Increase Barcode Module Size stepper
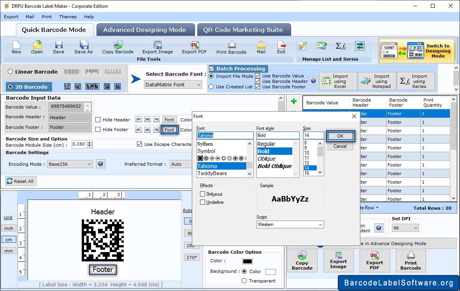The image size is (460, 291). [x=90, y=142]
